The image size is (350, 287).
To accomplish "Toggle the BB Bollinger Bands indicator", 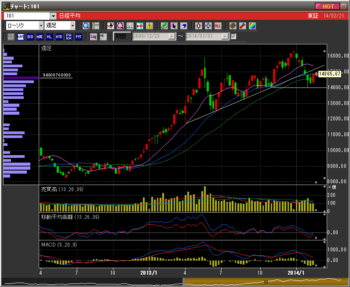I will (x=30, y=37).
